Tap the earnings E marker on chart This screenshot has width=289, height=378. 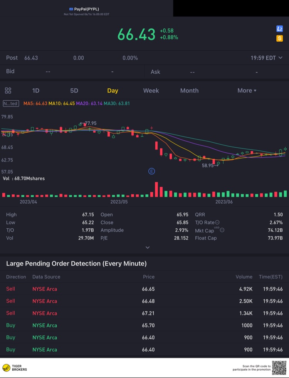pos(151,171)
